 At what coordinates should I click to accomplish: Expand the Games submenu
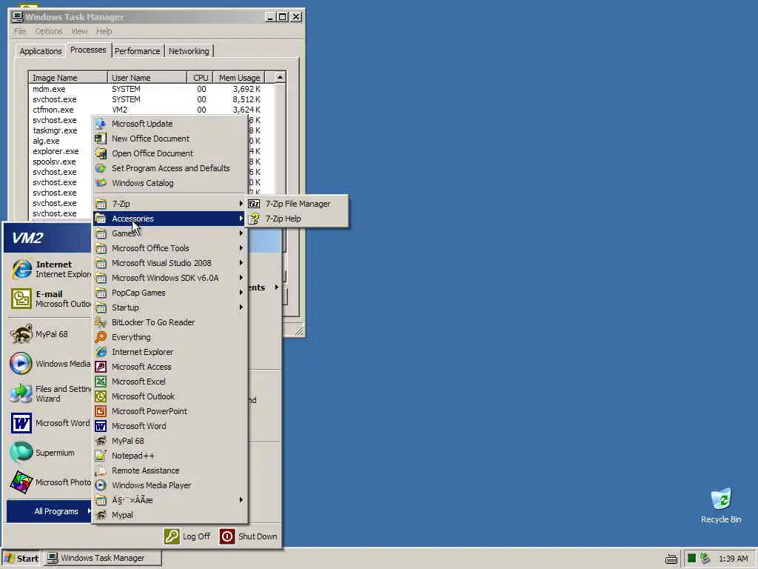(170, 233)
